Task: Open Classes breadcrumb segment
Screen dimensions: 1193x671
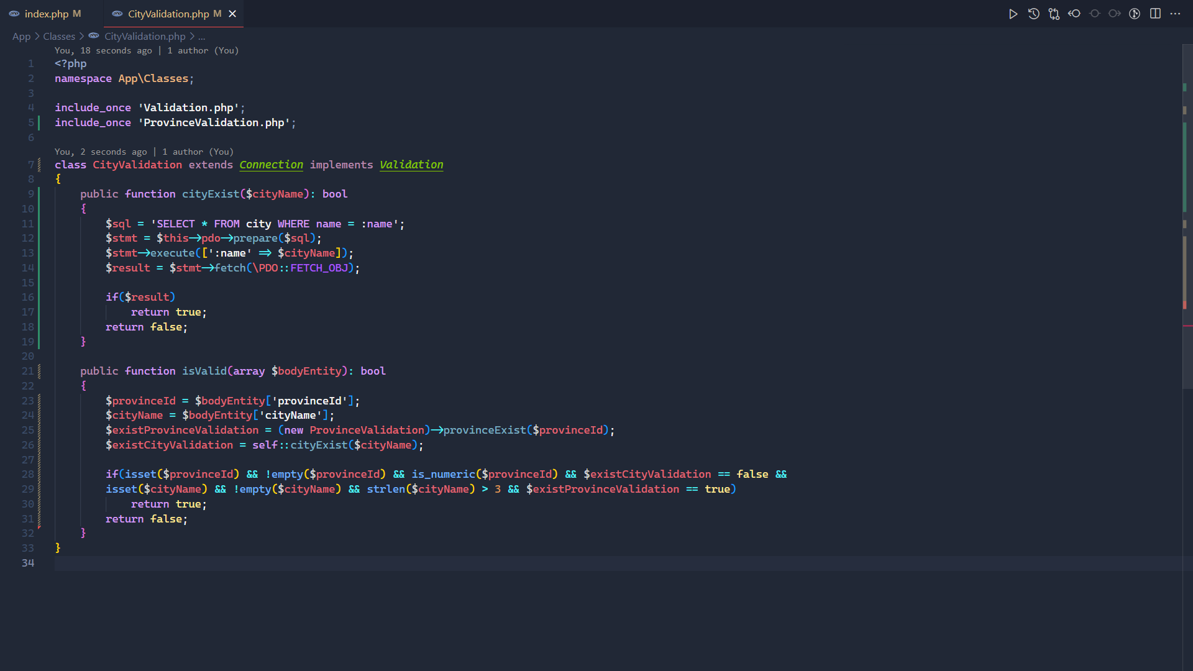Action: click(59, 37)
